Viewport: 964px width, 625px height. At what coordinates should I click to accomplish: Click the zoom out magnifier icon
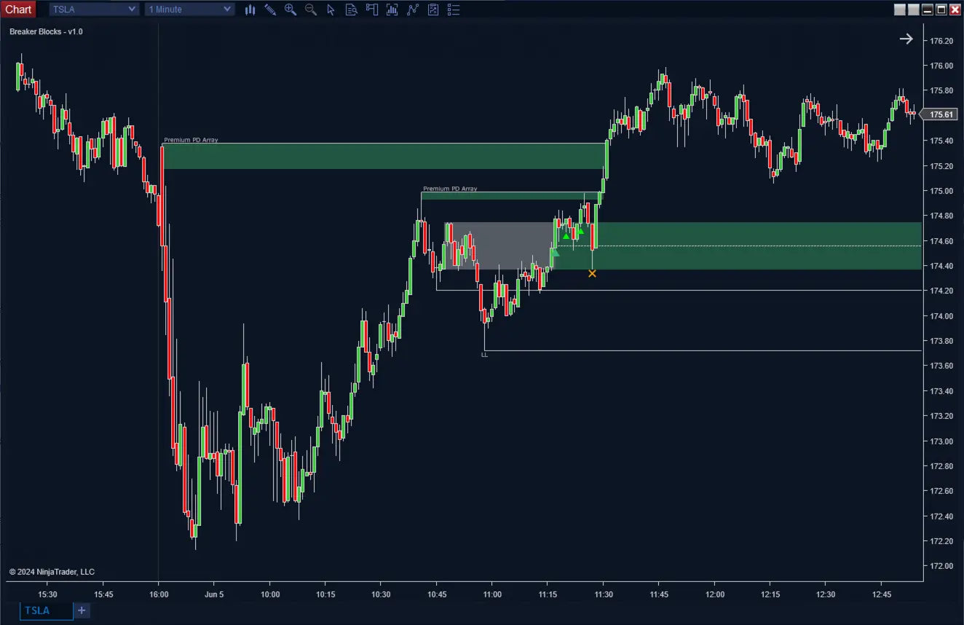click(311, 9)
